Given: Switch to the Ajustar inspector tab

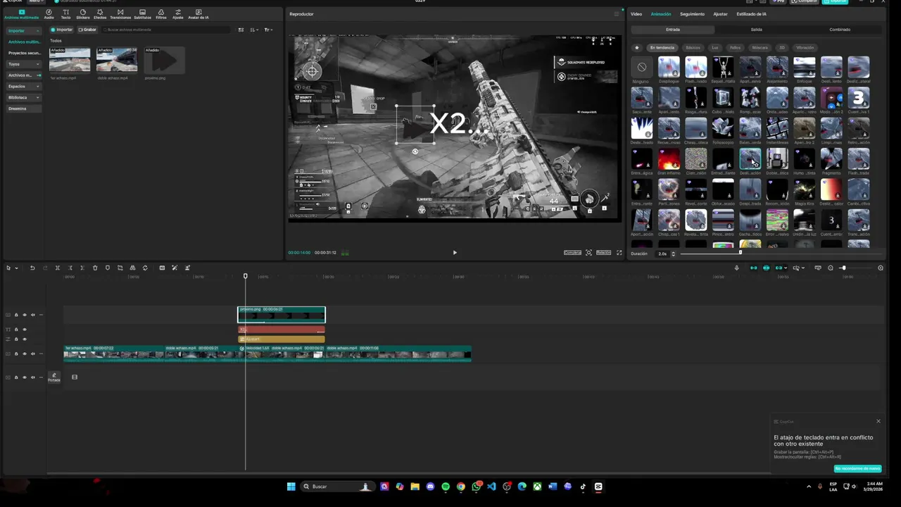Looking at the screenshot, I should tap(720, 14).
